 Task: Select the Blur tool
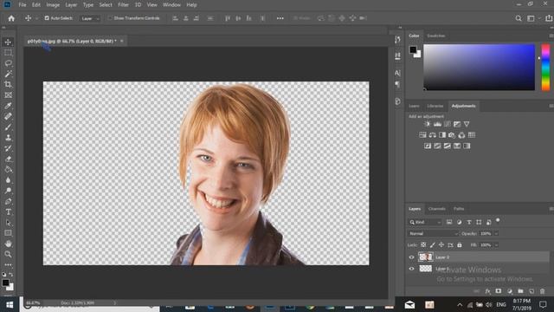[x=8, y=180]
